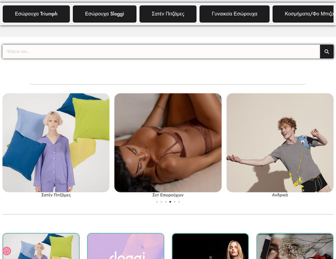Open the face with flowers banner card
The height and width of the screenshot is (259, 336).
point(295,246)
